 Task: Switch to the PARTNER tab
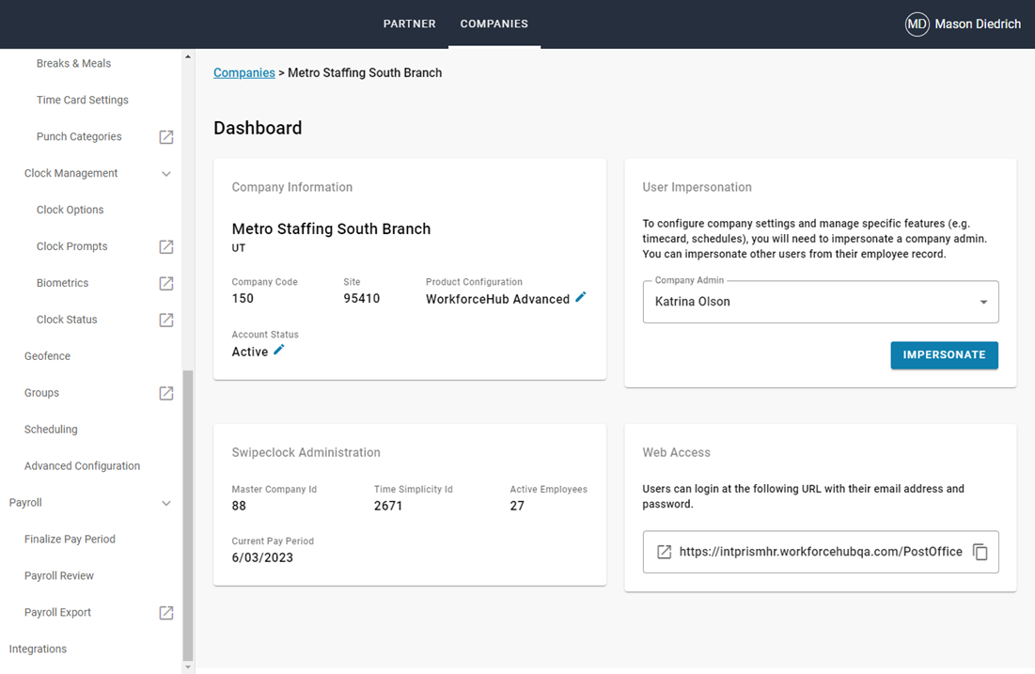coord(409,24)
